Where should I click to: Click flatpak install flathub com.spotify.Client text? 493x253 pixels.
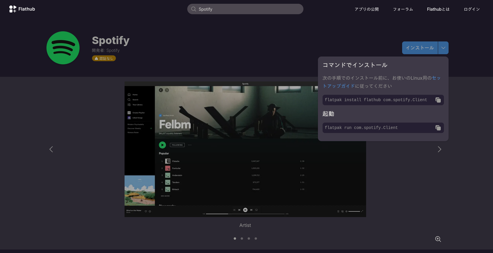click(x=376, y=100)
